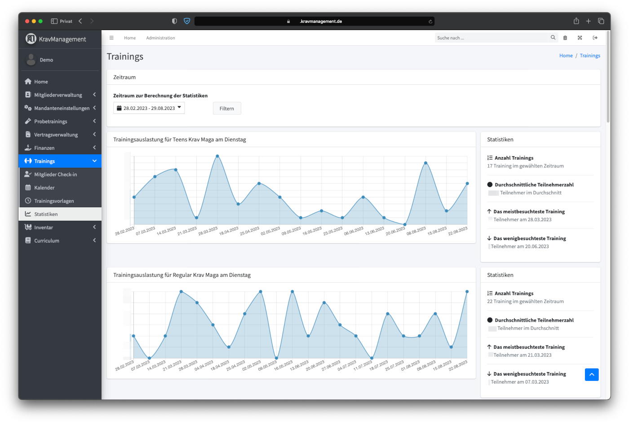Open a new Safari tab with plus
Image resolution: width=629 pixels, height=424 pixels.
coord(589,21)
